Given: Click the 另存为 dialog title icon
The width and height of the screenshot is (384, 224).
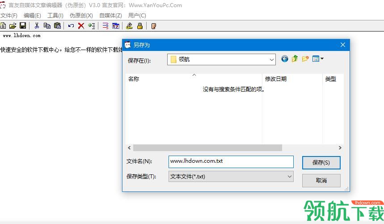Looking at the screenshot, I should (x=127, y=45).
